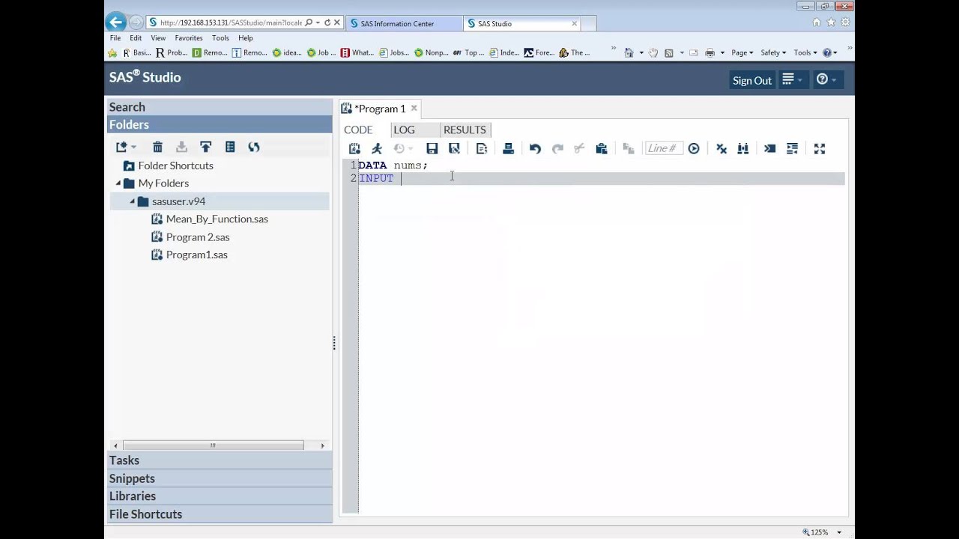Refresh the Folders tree

(254, 147)
